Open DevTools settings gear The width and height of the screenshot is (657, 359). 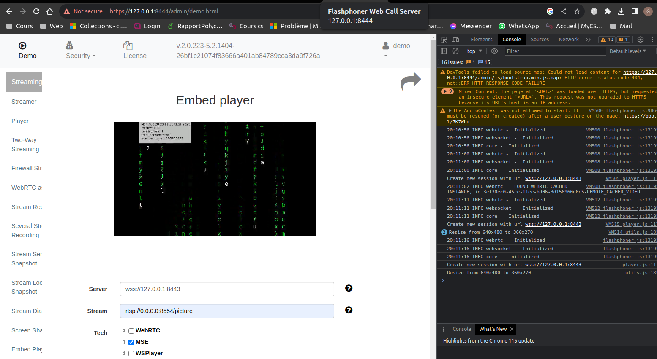(x=641, y=40)
